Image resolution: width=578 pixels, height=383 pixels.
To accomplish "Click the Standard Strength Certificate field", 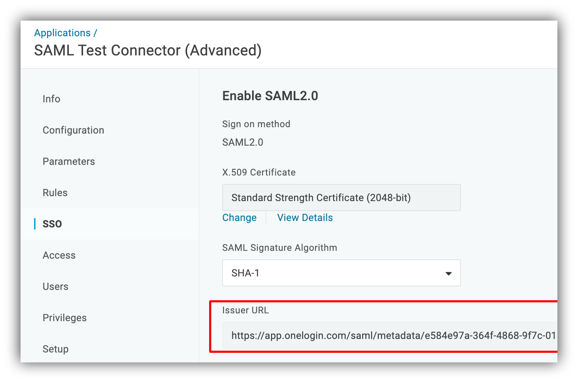I will [341, 198].
